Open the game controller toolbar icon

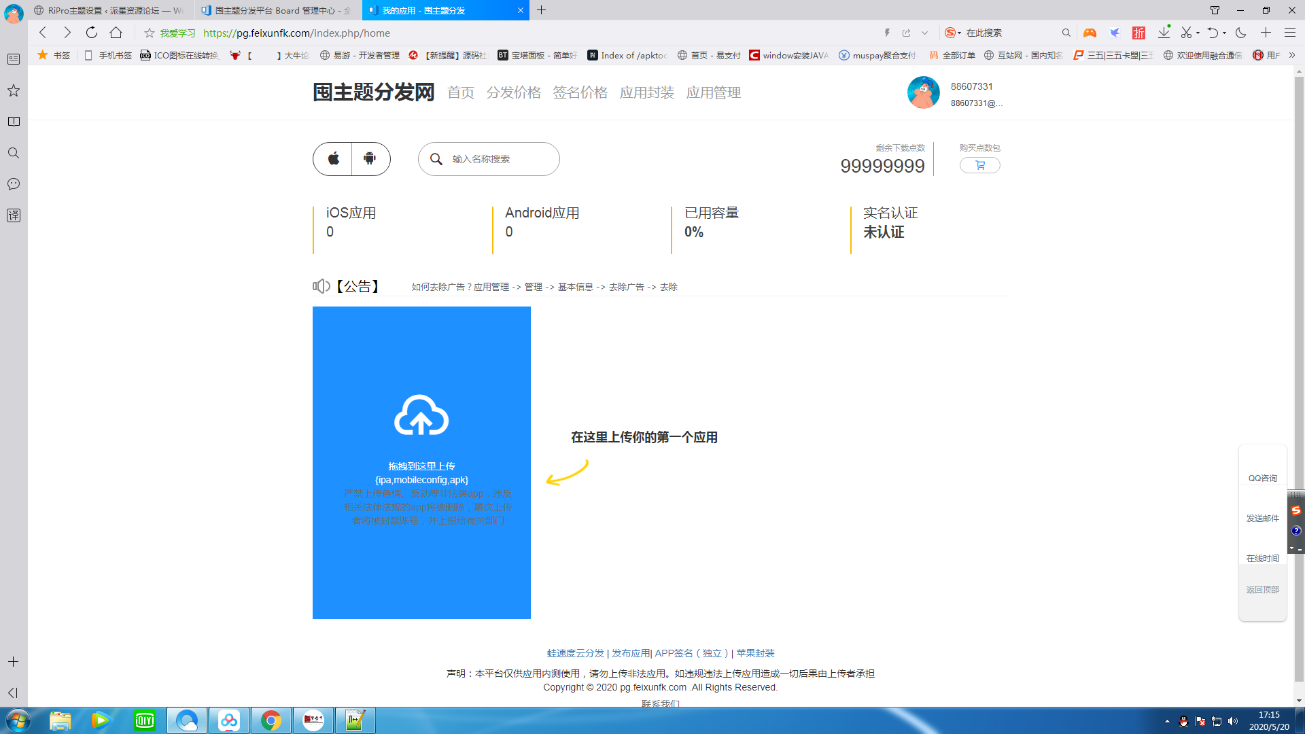pos(1090,33)
